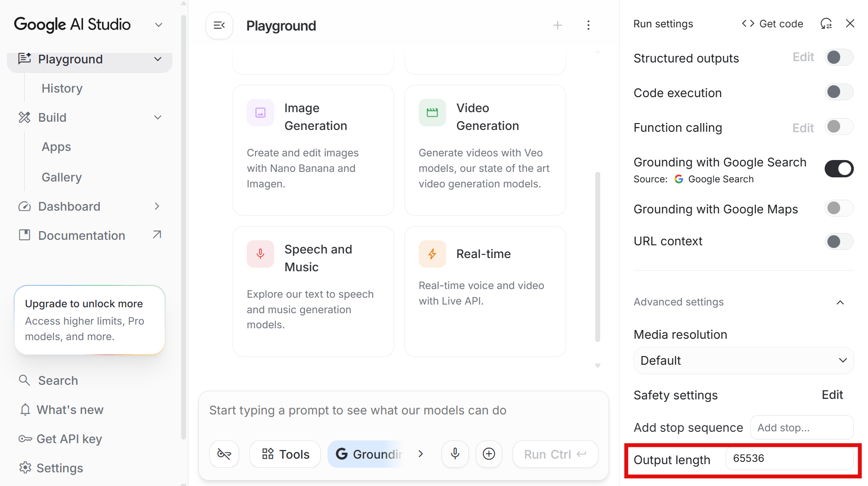
Task: Expand the Dashboard submenu arrow
Action: [157, 207]
